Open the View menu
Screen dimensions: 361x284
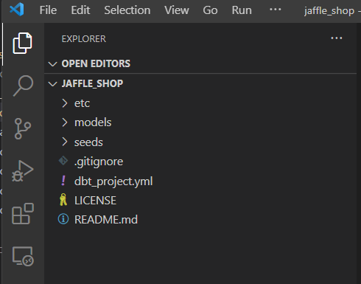pos(177,10)
